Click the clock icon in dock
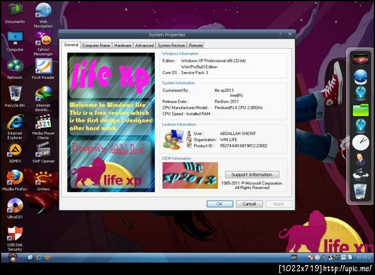 (361, 142)
